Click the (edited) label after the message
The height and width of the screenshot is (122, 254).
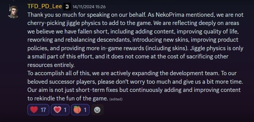coord(116,99)
